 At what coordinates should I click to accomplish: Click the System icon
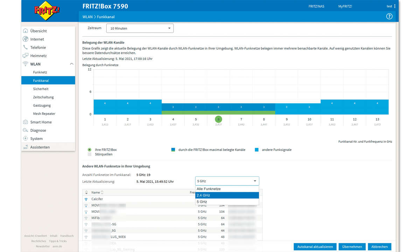25,139
